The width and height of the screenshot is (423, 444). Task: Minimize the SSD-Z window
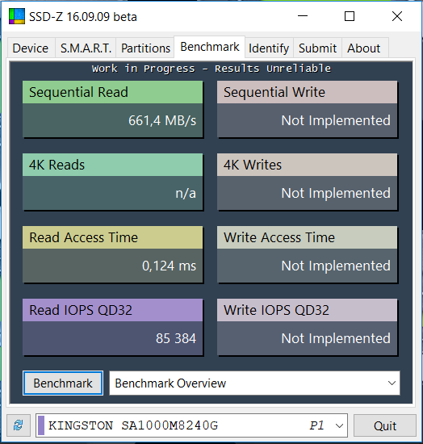pos(303,16)
